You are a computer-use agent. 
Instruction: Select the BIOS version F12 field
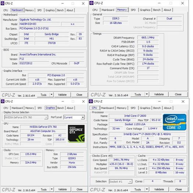tap(51, 59)
